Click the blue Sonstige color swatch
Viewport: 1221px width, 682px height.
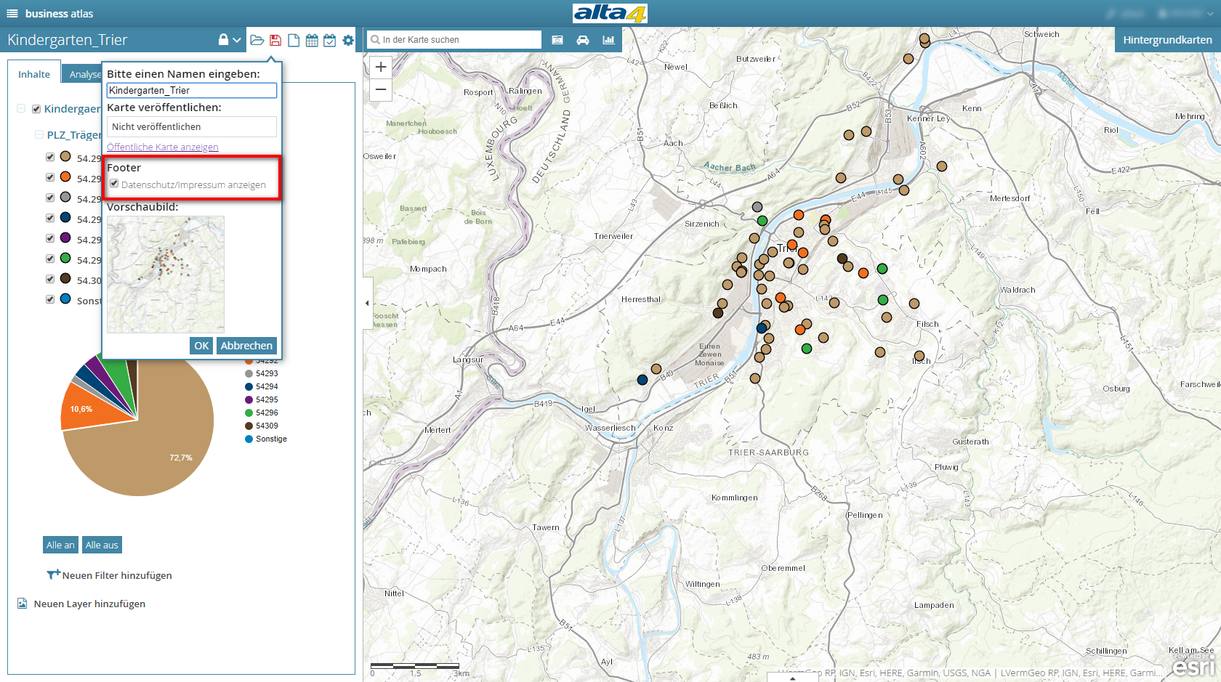coord(65,299)
